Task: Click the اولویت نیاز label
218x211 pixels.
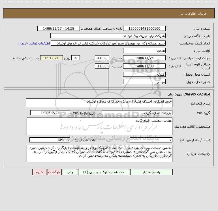Action: click(x=202, y=51)
